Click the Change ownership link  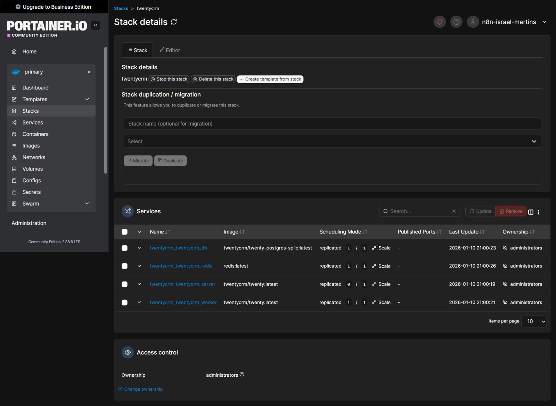pos(143,389)
